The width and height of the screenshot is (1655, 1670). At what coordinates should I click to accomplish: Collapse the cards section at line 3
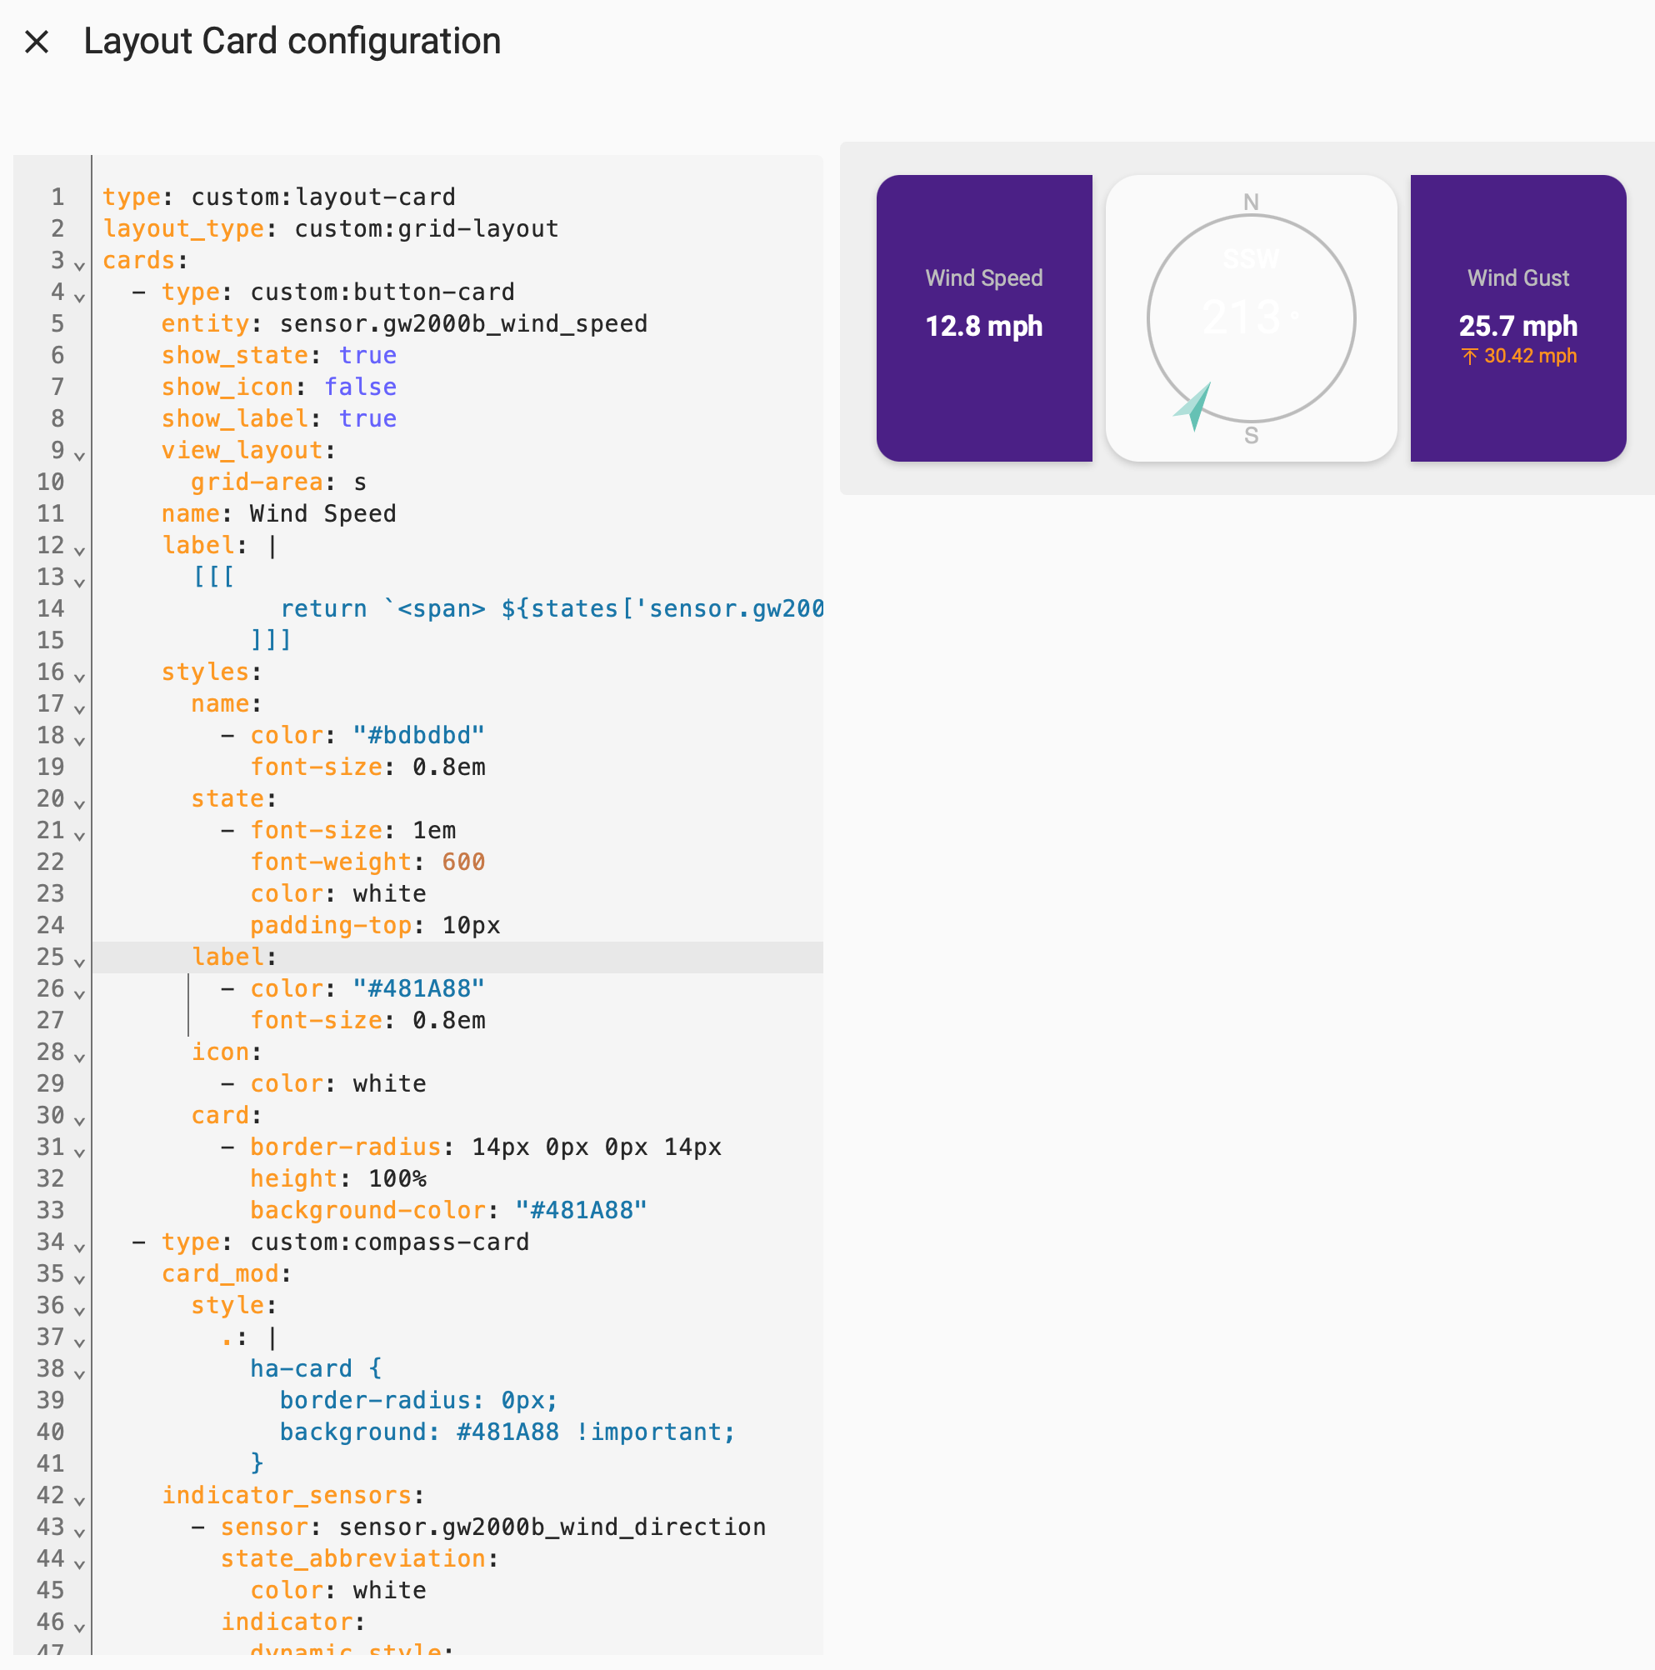click(79, 265)
